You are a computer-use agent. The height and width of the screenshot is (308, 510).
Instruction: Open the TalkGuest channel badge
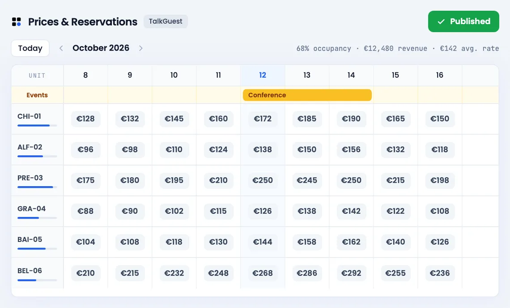166,21
